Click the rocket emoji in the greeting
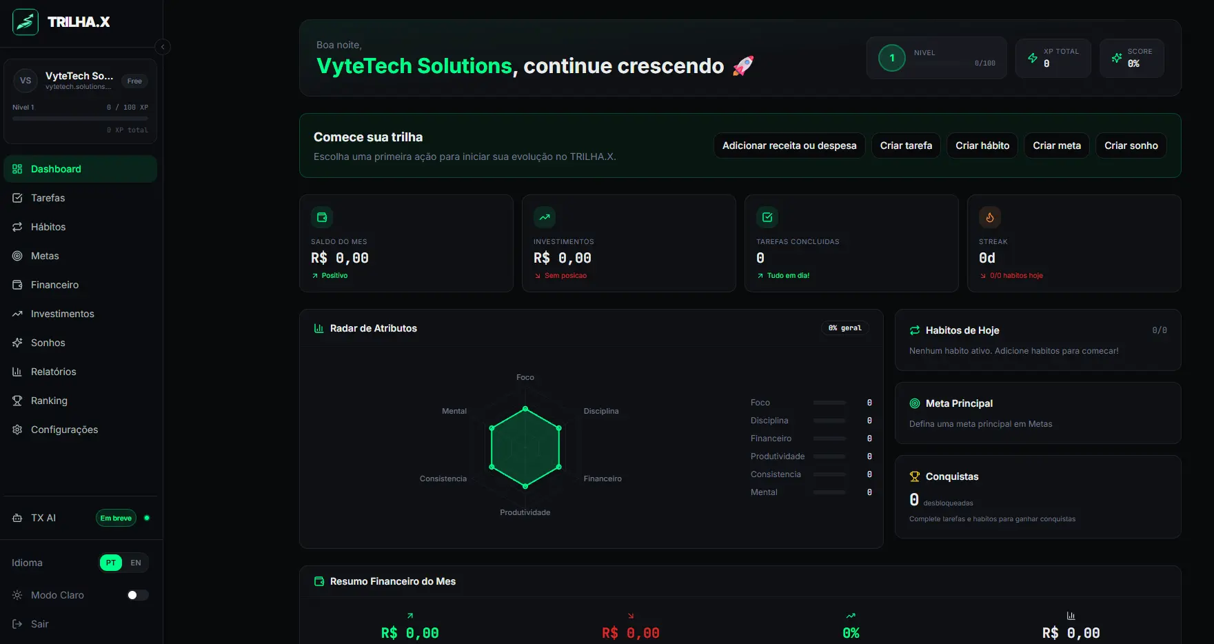 (x=743, y=66)
